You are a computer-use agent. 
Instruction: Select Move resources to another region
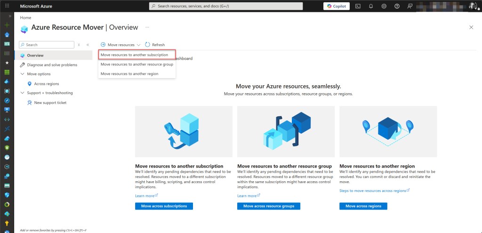[x=137, y=74]
